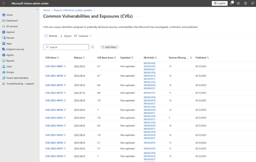Open CVE-2025-49761 link
256x162 pixels.
[54, 100]
